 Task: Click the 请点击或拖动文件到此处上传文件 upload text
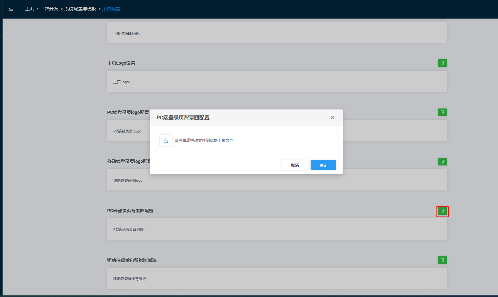(x=204, y=140)
